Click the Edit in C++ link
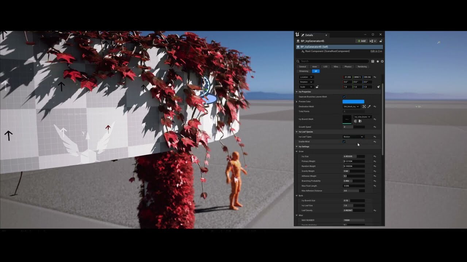This screenshot has width=467, height=262. (376, 51)
